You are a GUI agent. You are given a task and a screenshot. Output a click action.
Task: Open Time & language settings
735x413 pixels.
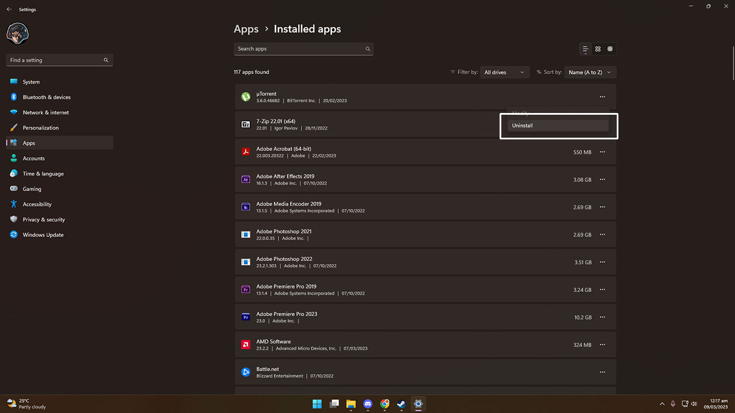60,174
